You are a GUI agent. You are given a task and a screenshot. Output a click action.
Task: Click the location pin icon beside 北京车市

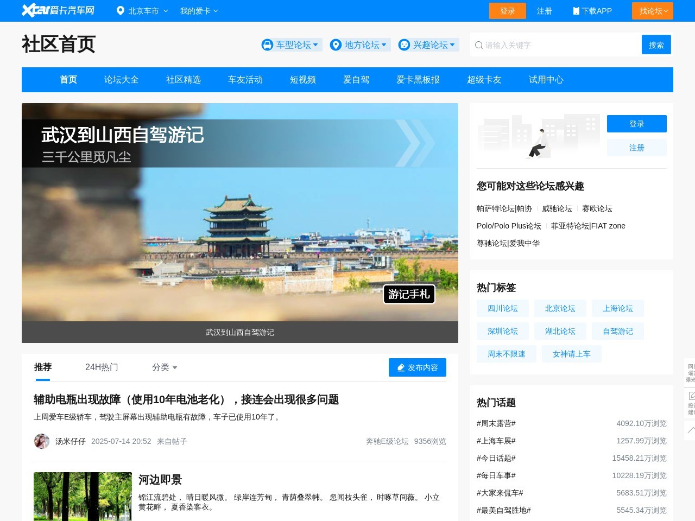pyautogui.click(x=121, y=11)
